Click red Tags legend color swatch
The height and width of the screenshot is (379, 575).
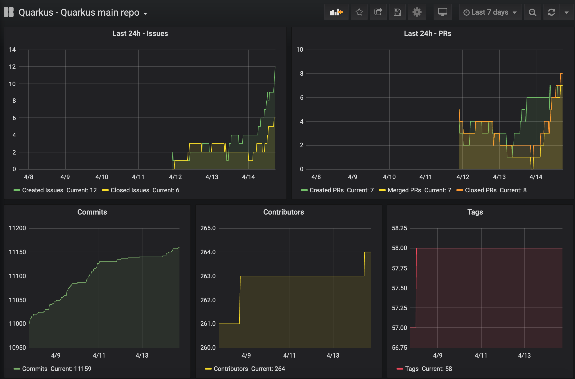(x=400, y=369)
